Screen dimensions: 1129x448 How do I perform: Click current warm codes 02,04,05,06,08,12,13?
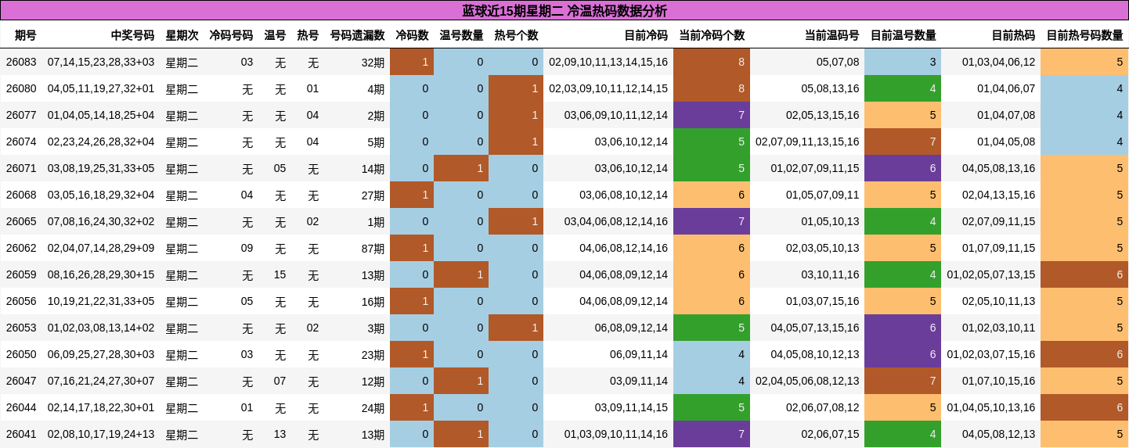[807, 381]
